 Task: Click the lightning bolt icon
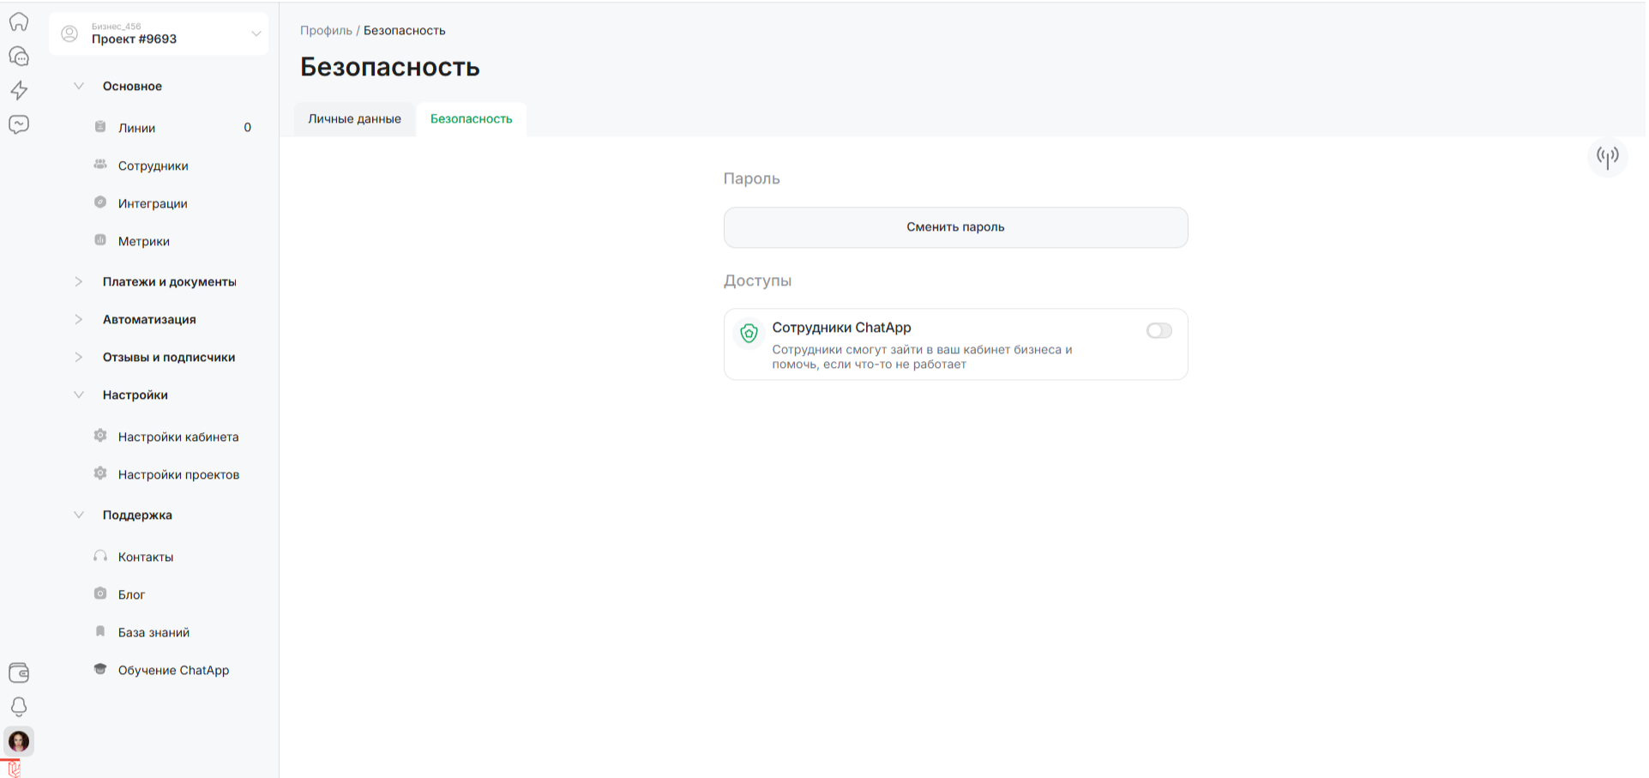click(19, 90)
